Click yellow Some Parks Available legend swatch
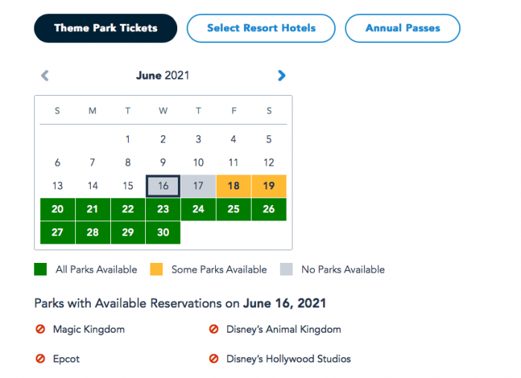The width and height of the screenshot is (521, 378). click(157, 270)
